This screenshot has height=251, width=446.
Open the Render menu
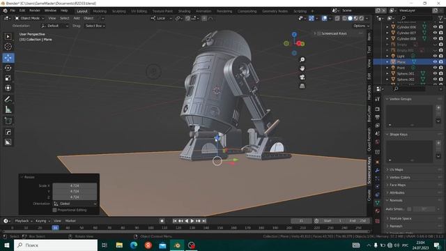[35, 10]
